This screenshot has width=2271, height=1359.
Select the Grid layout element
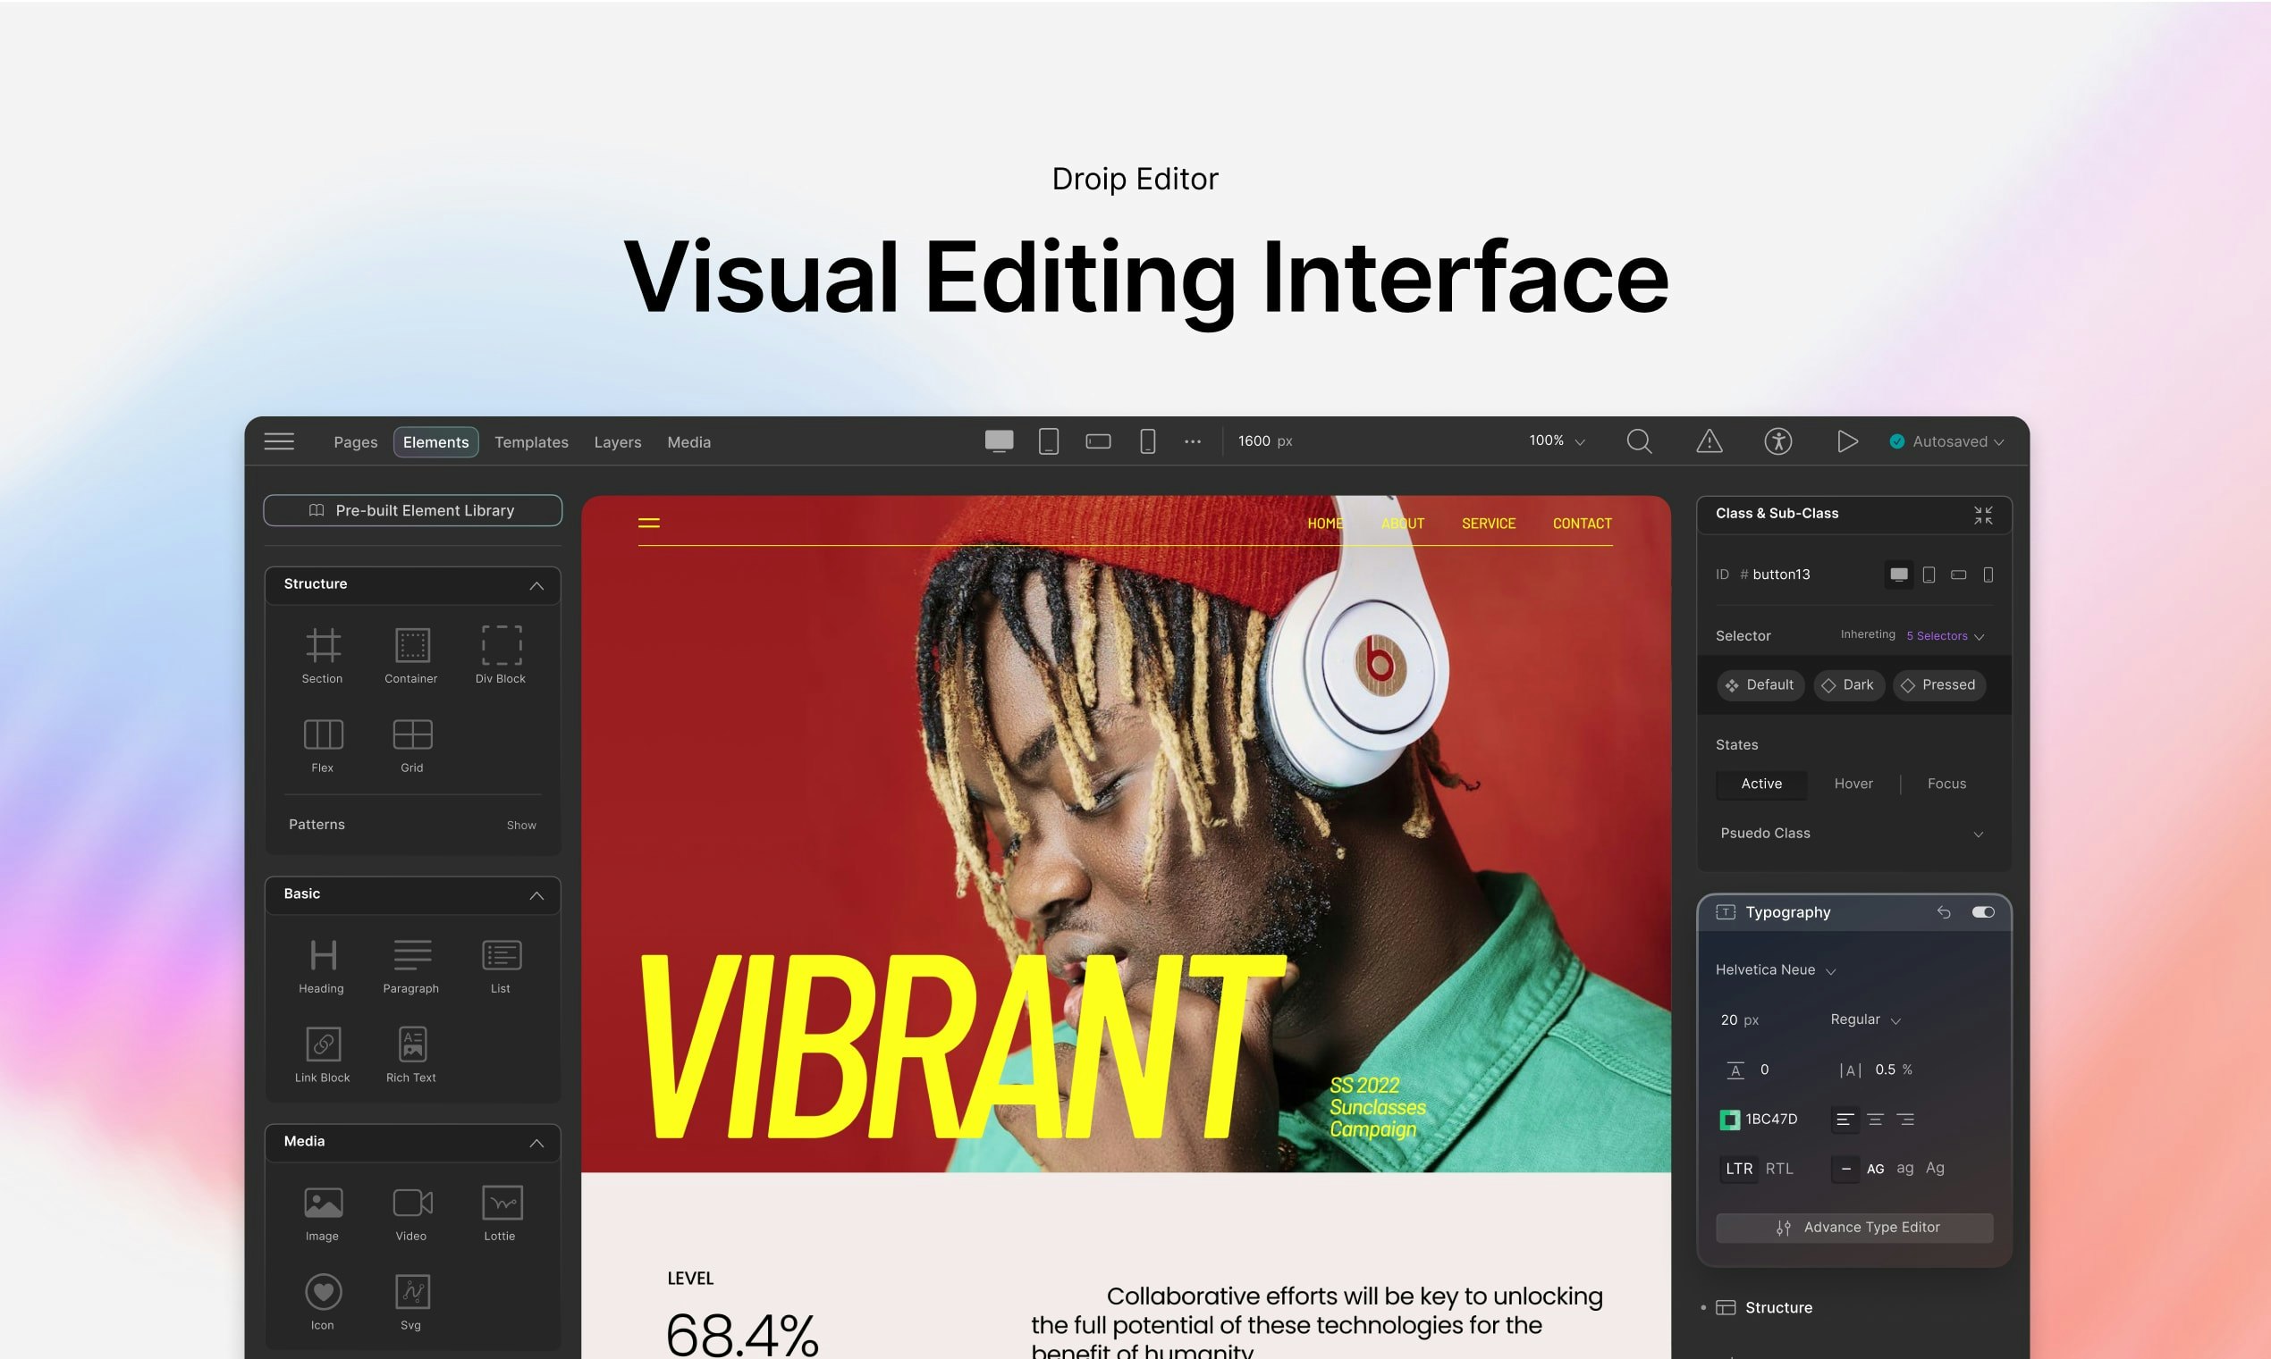point(412,745)
